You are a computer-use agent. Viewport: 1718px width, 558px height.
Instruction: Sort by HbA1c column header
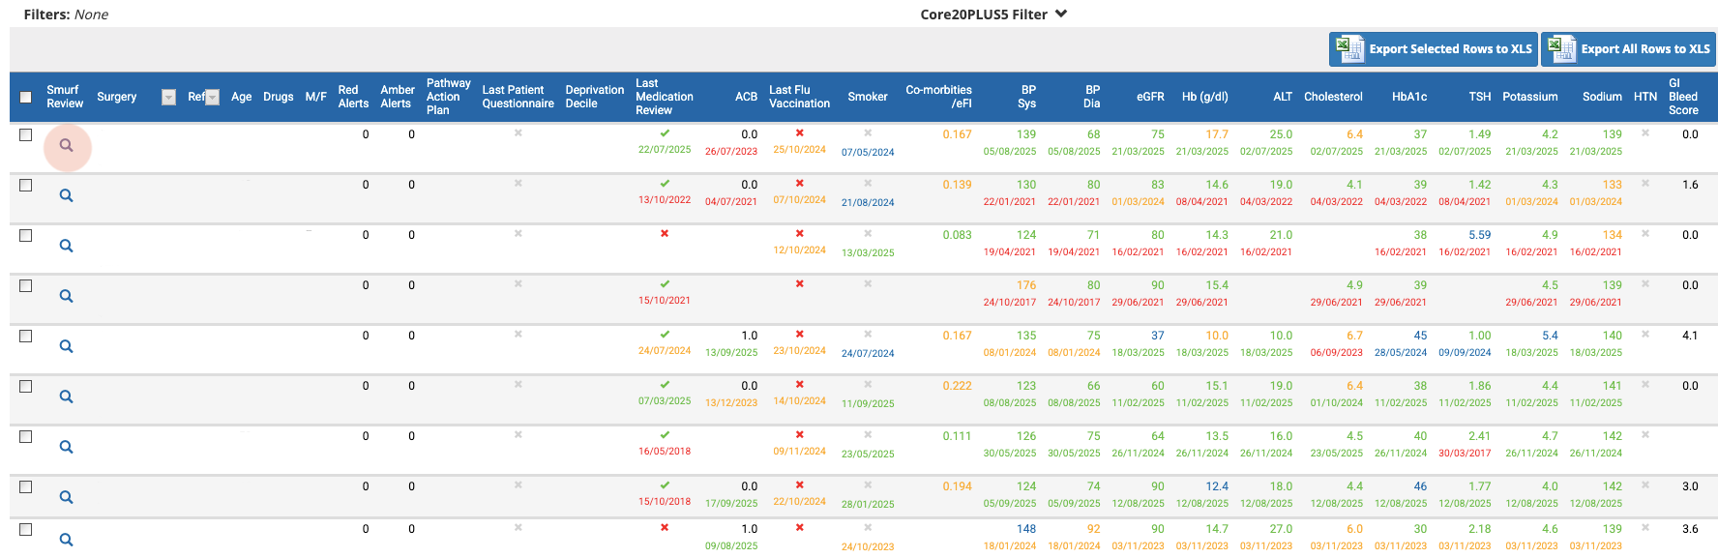tap(1409, 97)
